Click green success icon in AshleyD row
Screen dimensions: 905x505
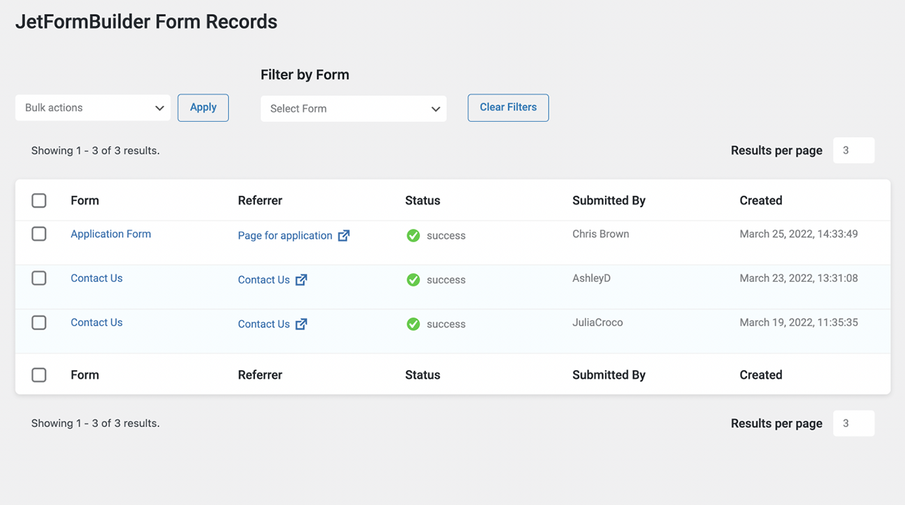[x=414, y=280]
